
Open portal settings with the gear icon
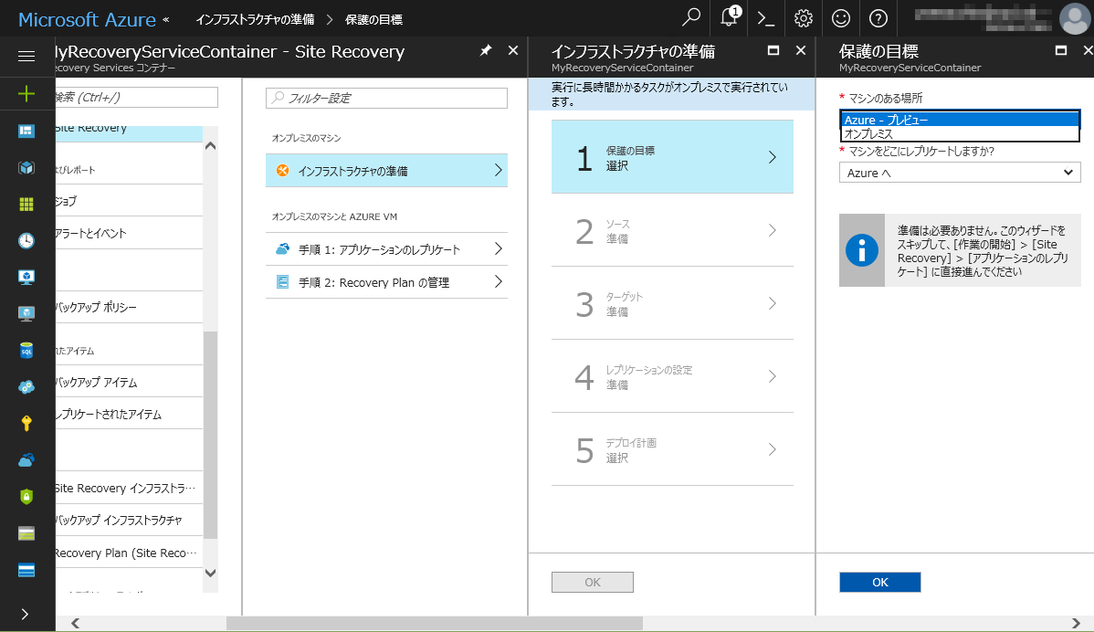click(x=804, y=18)
